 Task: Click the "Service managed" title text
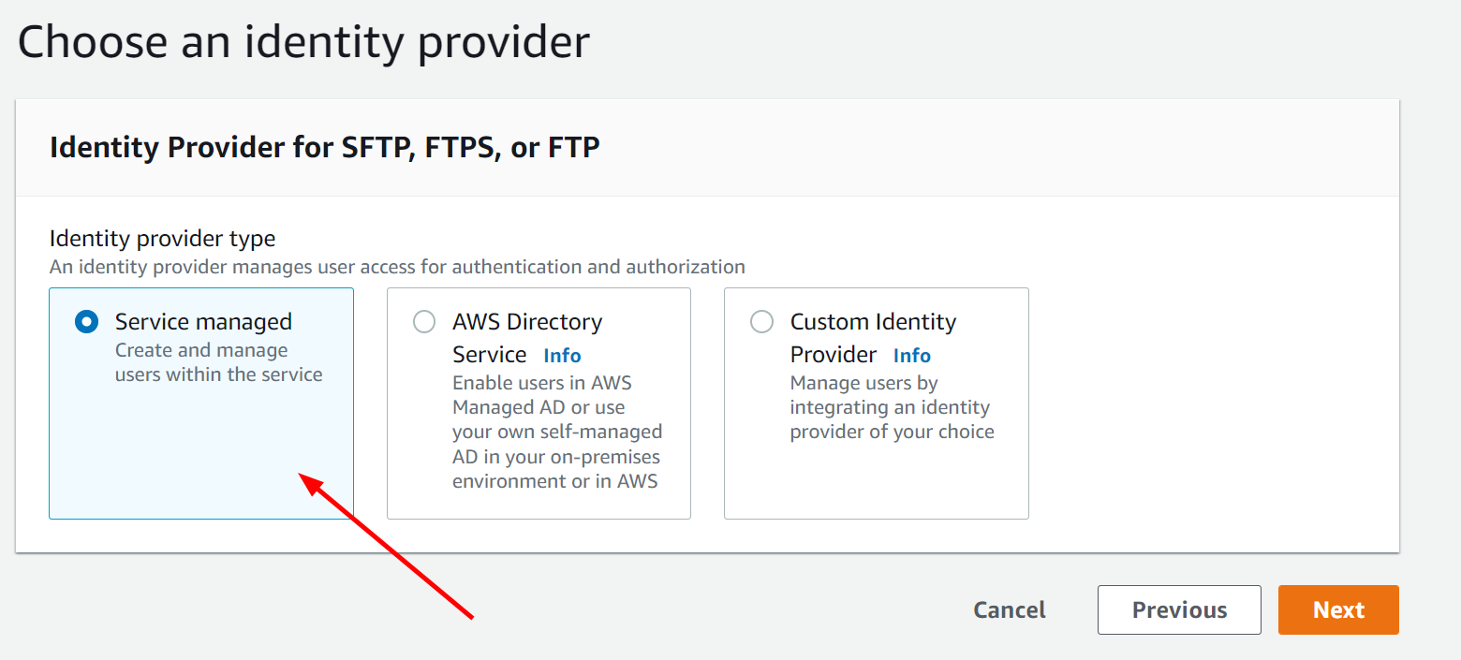tap(203, 322)
